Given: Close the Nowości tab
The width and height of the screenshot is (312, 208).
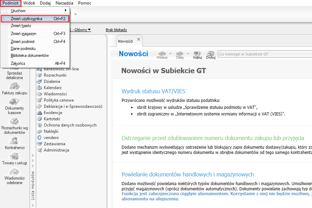Looking at the screenshot, I should pyautogui.click(x=139, y=39).
